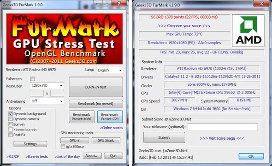
Task: Click the Catalyst 11.2 Drivers value
Action: tap(212, 77)
